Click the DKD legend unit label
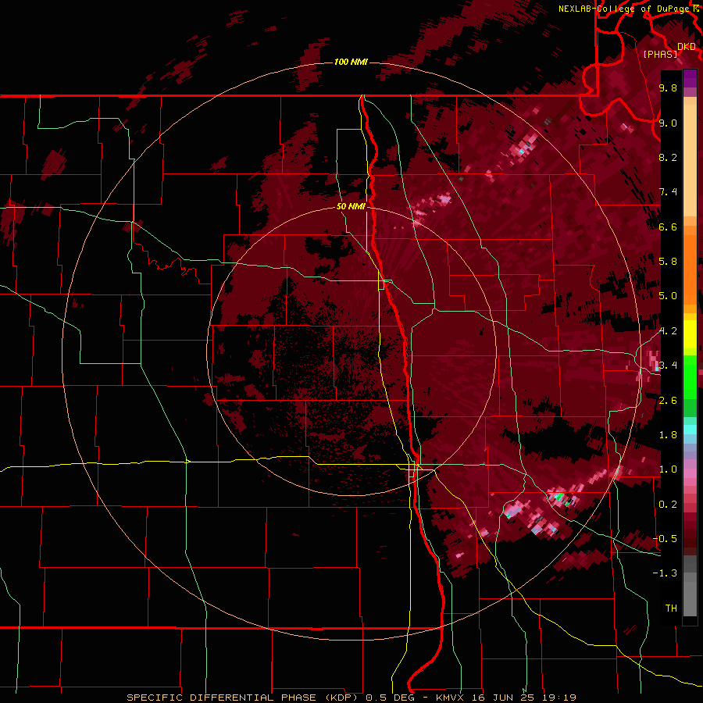This screenshot has width=703, height=703. pos(687,47)
